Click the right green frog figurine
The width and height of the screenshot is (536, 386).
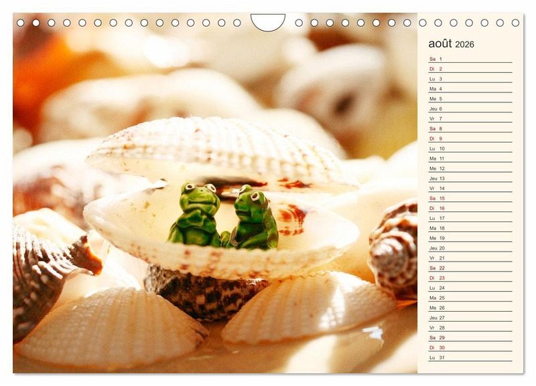tap(253, 218)
